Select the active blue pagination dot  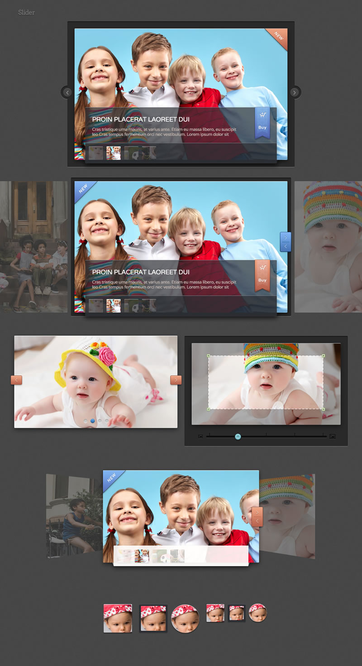tap(93, 421)
